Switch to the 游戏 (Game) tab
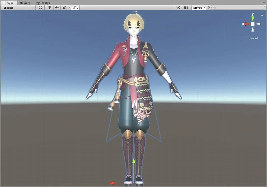 25,3
